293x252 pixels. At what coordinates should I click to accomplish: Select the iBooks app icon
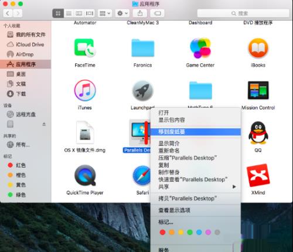point(258,48)
